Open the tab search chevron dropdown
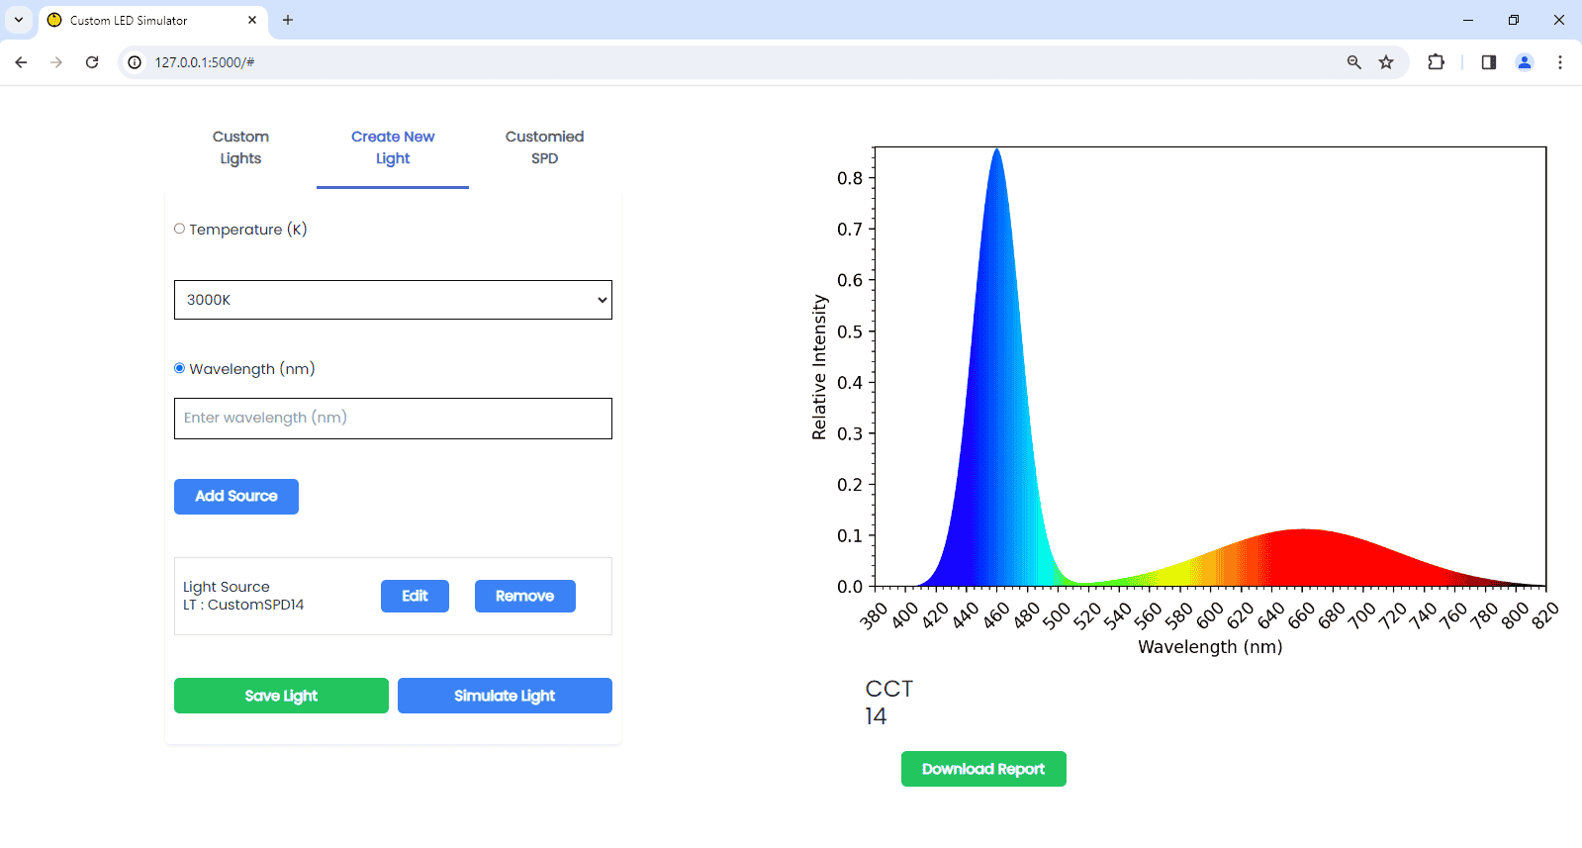 point(19,20)
